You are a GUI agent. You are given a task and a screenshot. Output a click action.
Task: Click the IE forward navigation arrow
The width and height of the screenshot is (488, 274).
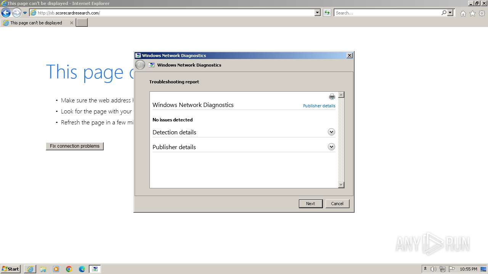pyautogui.click(x=16, y=13)
